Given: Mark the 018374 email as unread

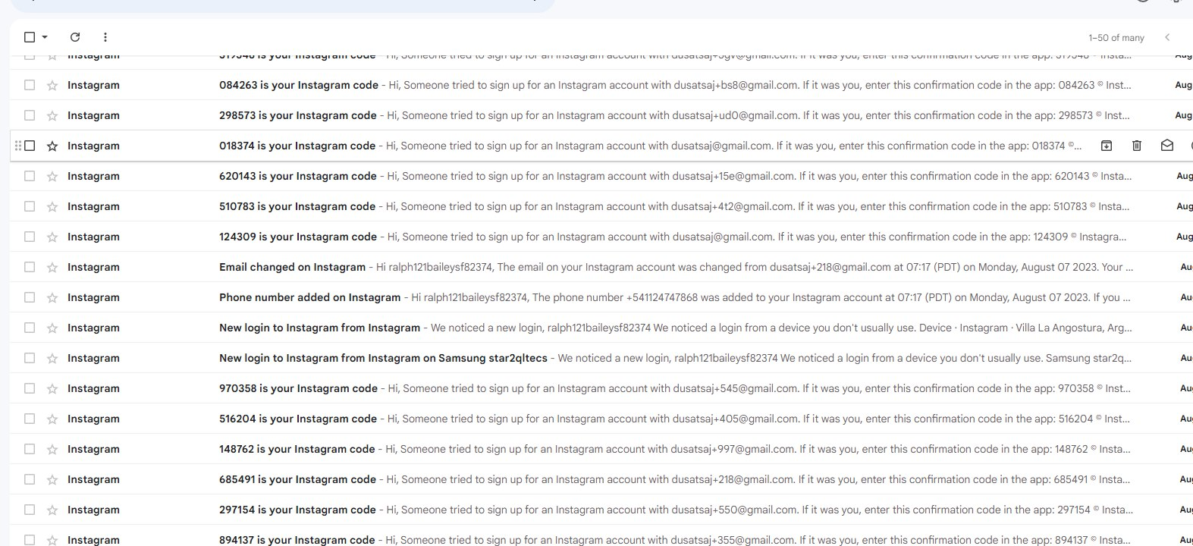Looking at the screenshot, I should tap(1167, 146).
